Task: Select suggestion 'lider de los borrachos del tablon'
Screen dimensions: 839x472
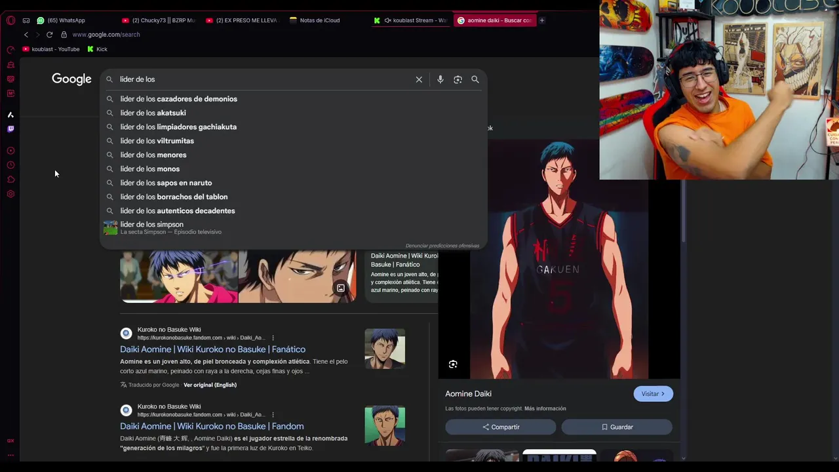Action: (x=293, y=197)
